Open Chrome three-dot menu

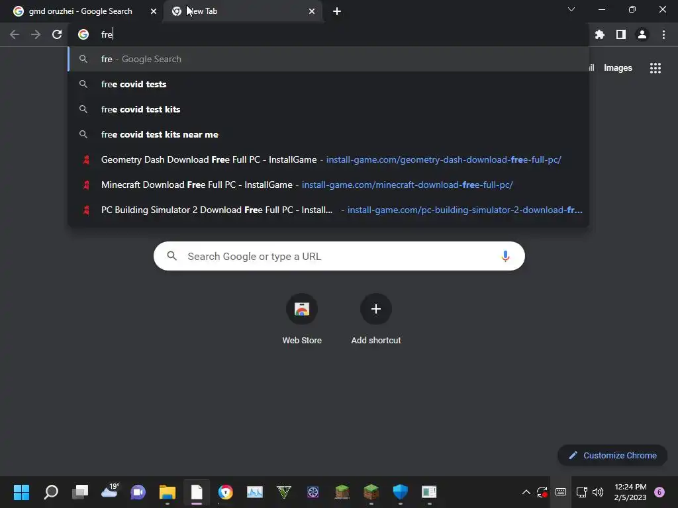[x=663, y=34]
